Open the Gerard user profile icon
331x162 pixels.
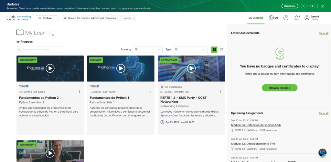coord(307,18)
